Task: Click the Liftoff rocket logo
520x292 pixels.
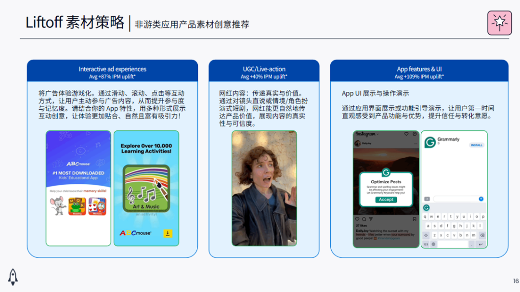Action: pos(13,277)
